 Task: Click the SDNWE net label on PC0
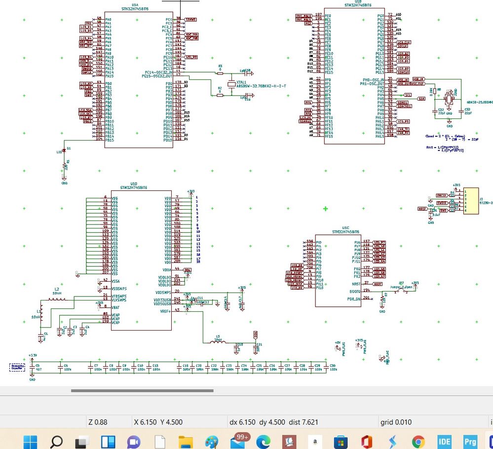pos(190,20)
